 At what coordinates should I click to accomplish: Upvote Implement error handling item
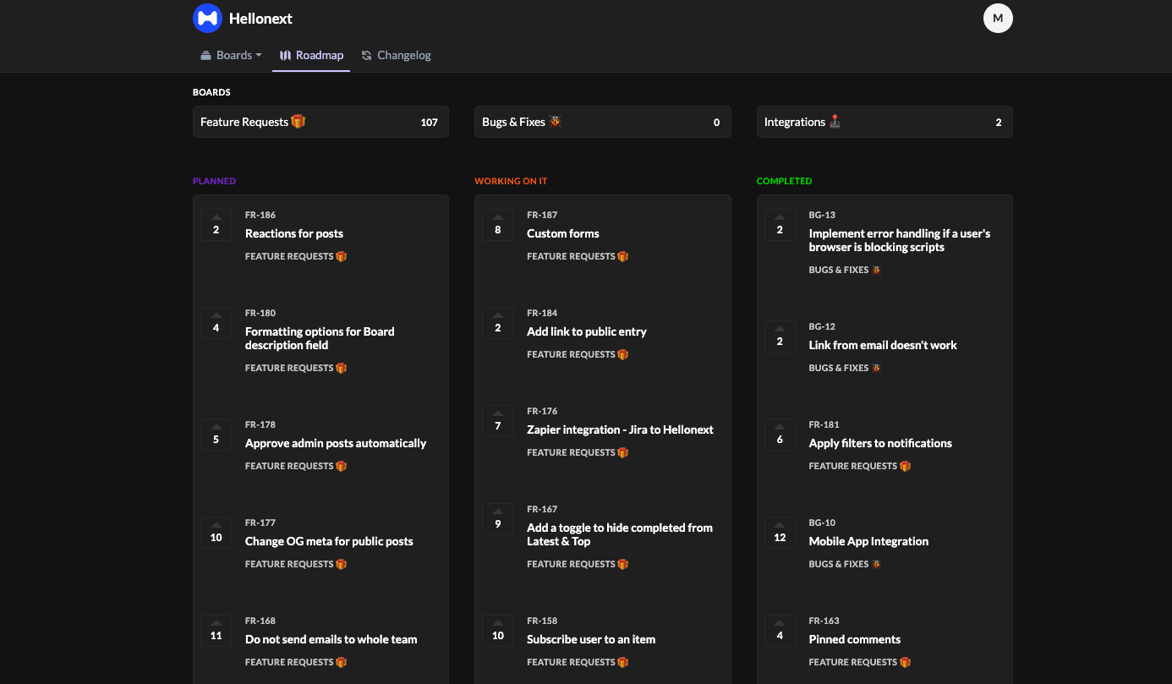pos(780,225)
